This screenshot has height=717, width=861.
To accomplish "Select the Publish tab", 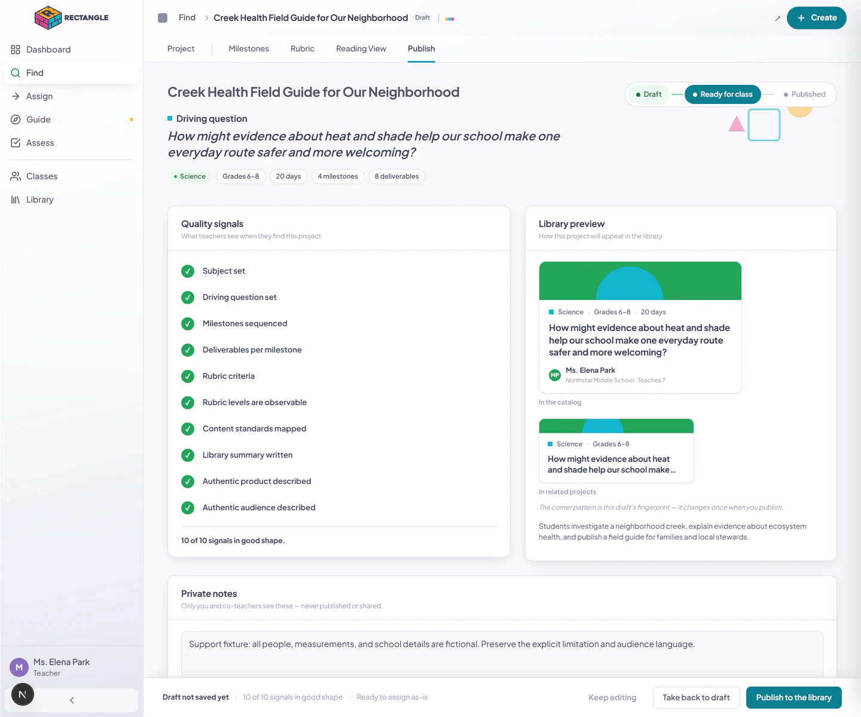I will pos(422,49).
